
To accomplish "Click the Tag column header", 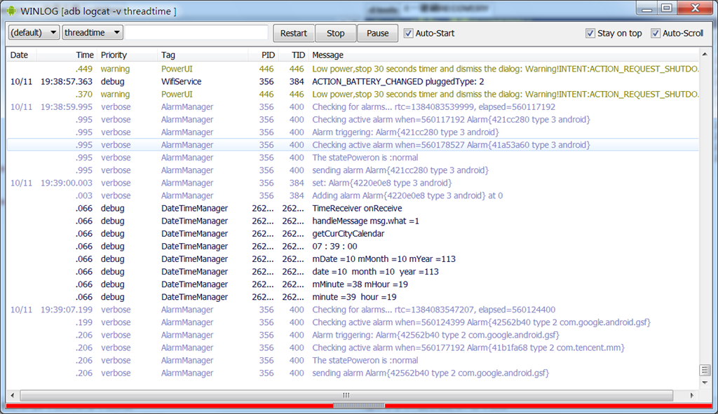I will [168, 55].
